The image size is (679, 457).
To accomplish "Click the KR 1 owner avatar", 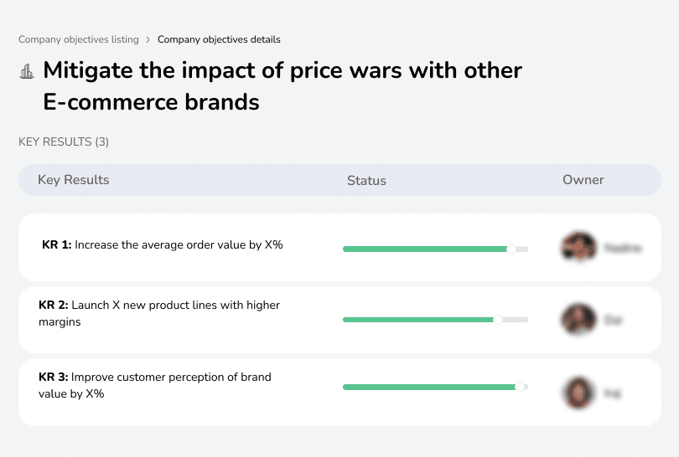I will (578, 248).
